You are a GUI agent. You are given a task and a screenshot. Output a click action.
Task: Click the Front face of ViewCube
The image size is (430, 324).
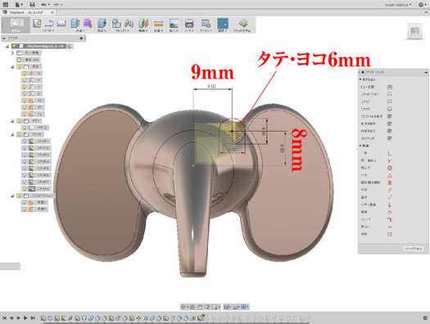click(414, 30)
